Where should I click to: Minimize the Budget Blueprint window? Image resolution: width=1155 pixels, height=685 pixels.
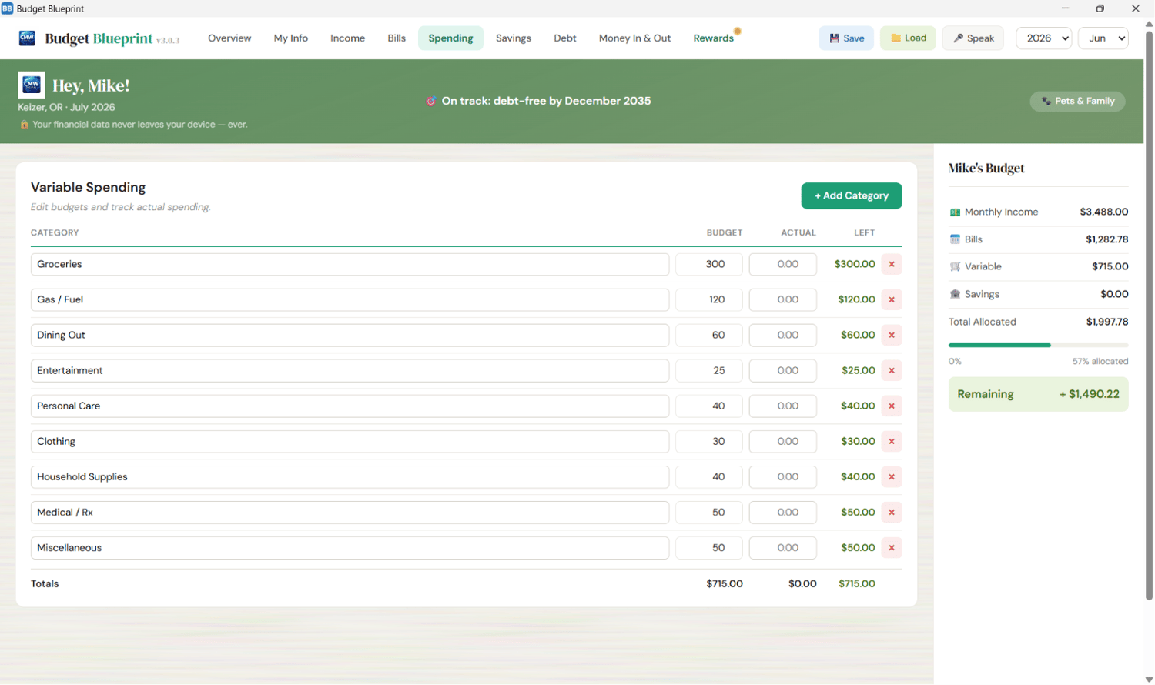pyautogui.click(x=1065, y=8)
